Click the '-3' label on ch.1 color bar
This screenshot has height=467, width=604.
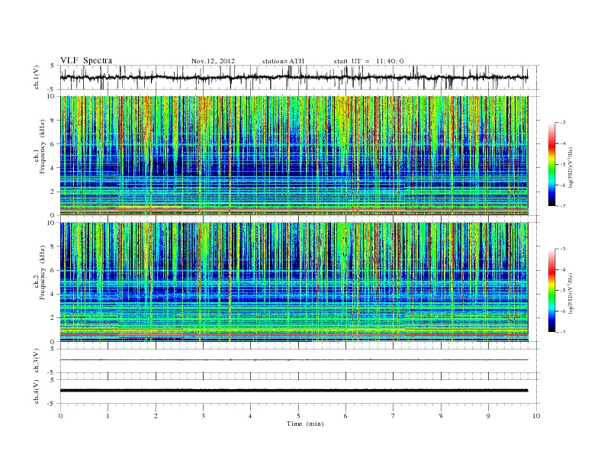(562, 123)
